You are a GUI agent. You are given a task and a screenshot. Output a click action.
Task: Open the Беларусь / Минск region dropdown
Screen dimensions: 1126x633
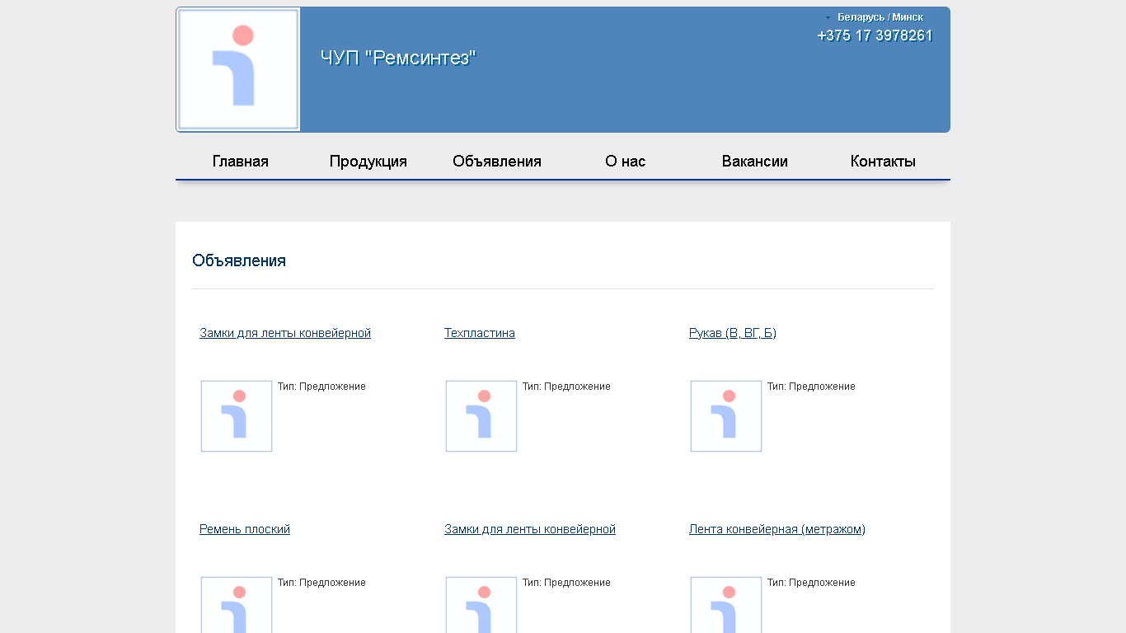tap(875, 17)
